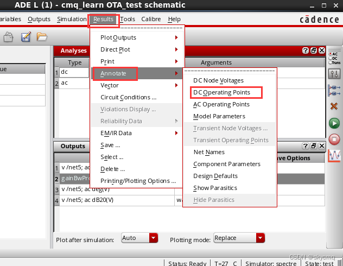
Task: Click the plot outputs waveform icon
Action: (334, 156)
